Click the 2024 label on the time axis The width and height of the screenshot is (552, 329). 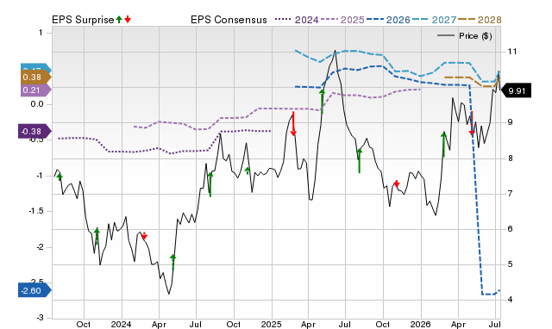tap(121, 324)
